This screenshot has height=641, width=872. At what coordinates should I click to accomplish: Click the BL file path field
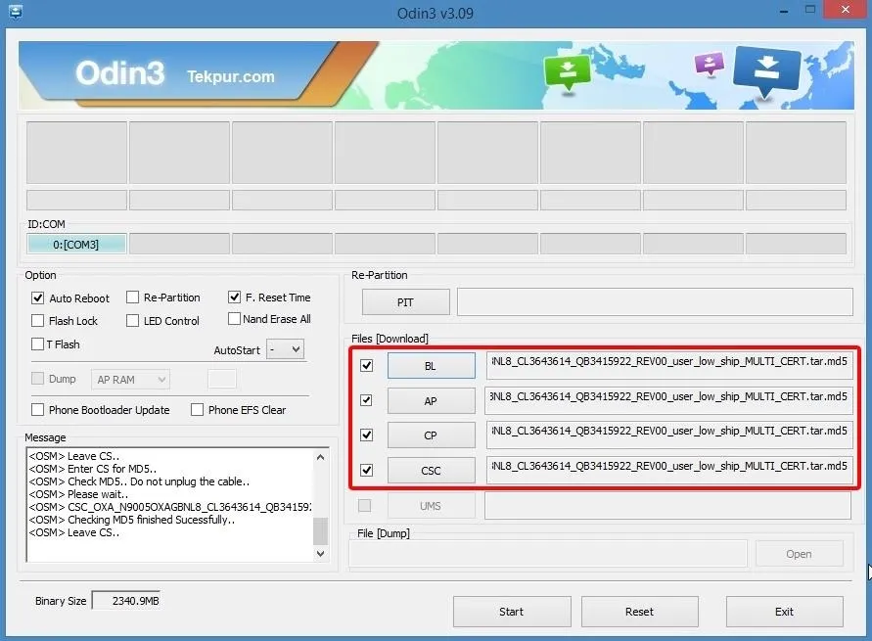pos(669,365)
